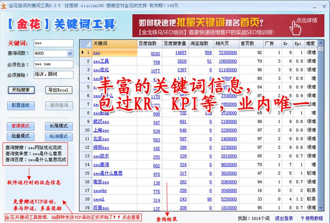This screenshot has width=330, height=223.
Task: Click Taobao index value 98 for seoul
Action: tap(209, 199)
